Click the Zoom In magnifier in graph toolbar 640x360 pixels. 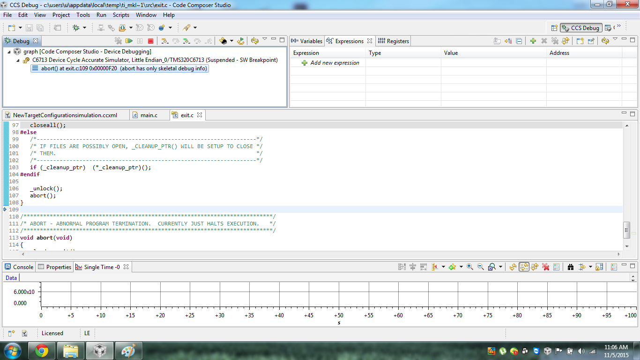point(469,267)
